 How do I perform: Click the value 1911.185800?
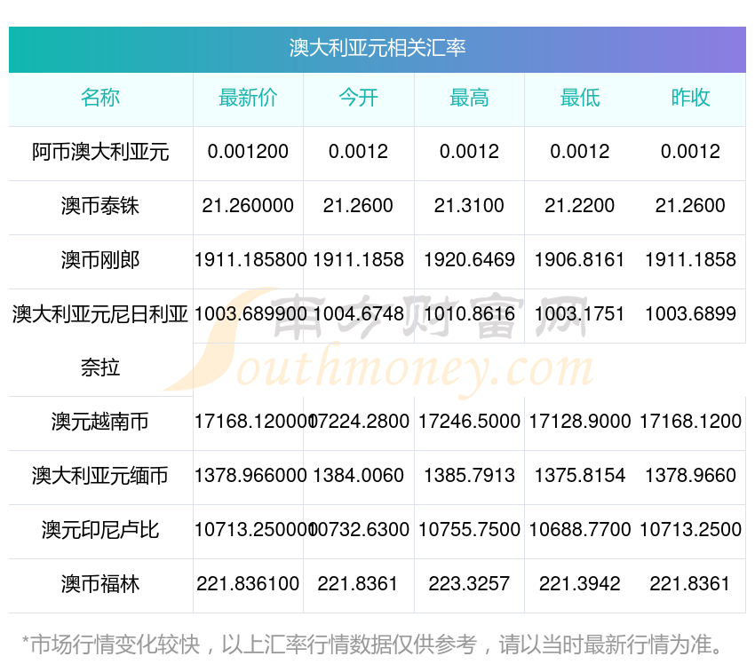(x=250, y=260)
